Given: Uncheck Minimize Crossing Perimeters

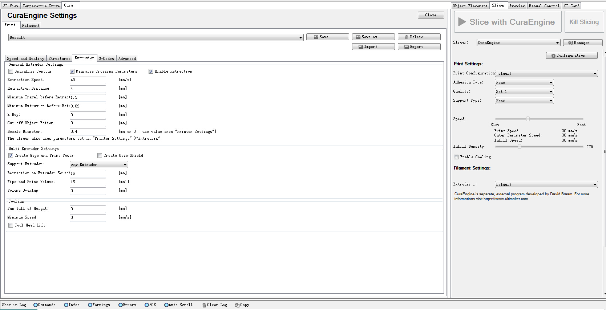Looking at the screenshot, I should [72, 72].
